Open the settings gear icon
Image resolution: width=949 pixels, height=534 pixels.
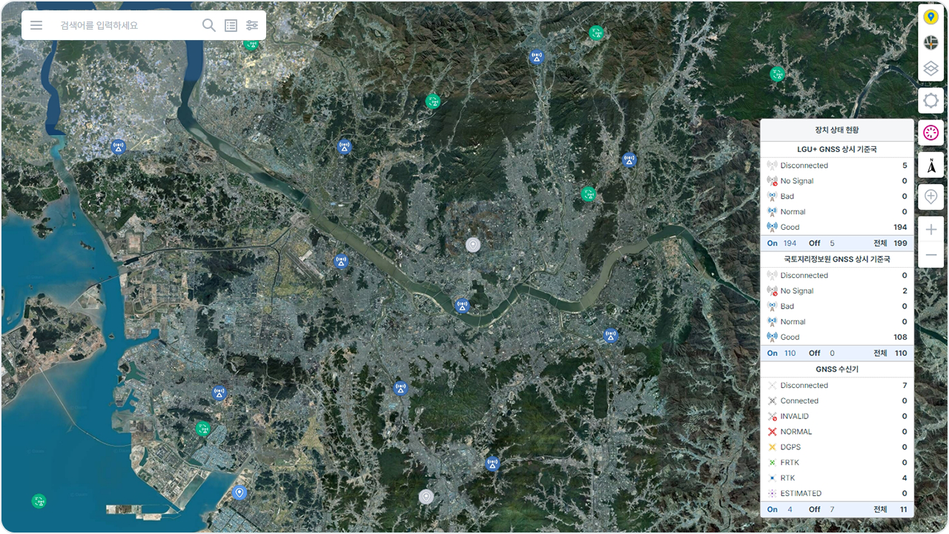pyautogui.click(x=931, y=101)
